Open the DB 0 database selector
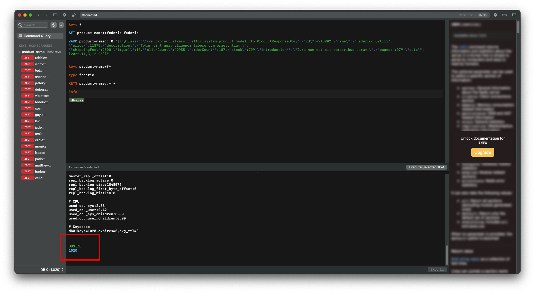 52,270
